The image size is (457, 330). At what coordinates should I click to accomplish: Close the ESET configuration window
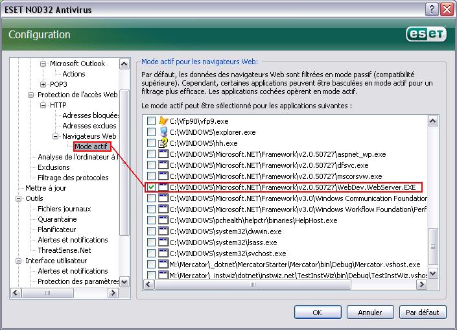tap(447, 10)
